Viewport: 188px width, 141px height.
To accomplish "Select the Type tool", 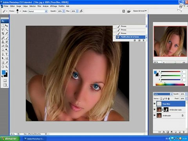I will [x=7, y=54].
